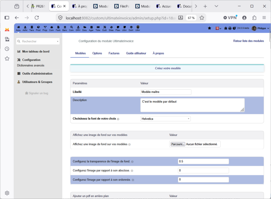Click the bug report icon in top bar
Viewport: 271px width, 199px height.
click(226, 28)
